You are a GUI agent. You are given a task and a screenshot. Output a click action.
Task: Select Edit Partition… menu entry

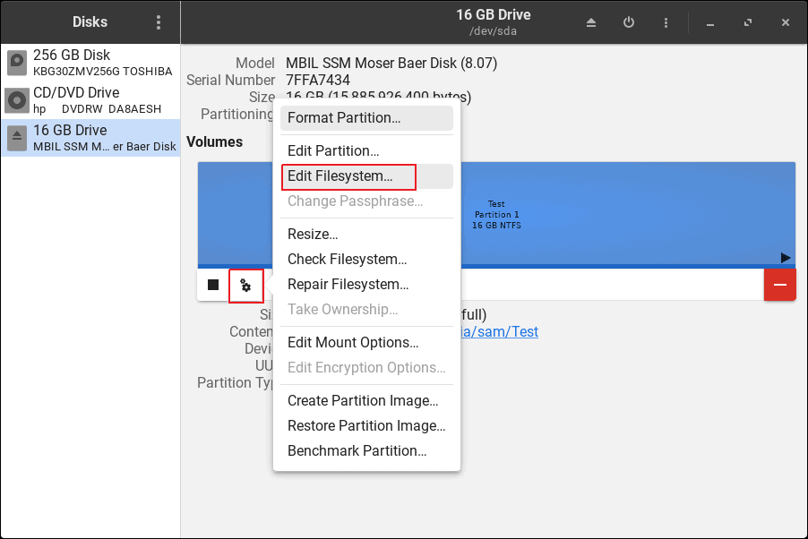coord(366,151)
